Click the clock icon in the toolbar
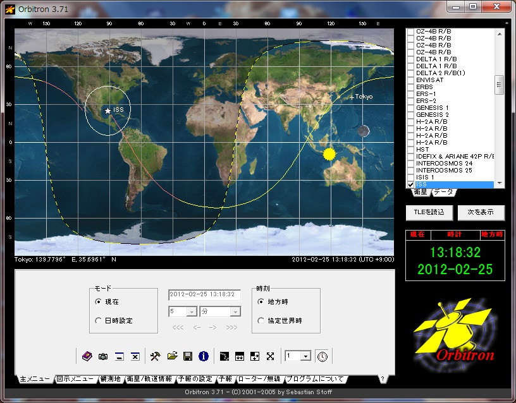 point(322,356)
